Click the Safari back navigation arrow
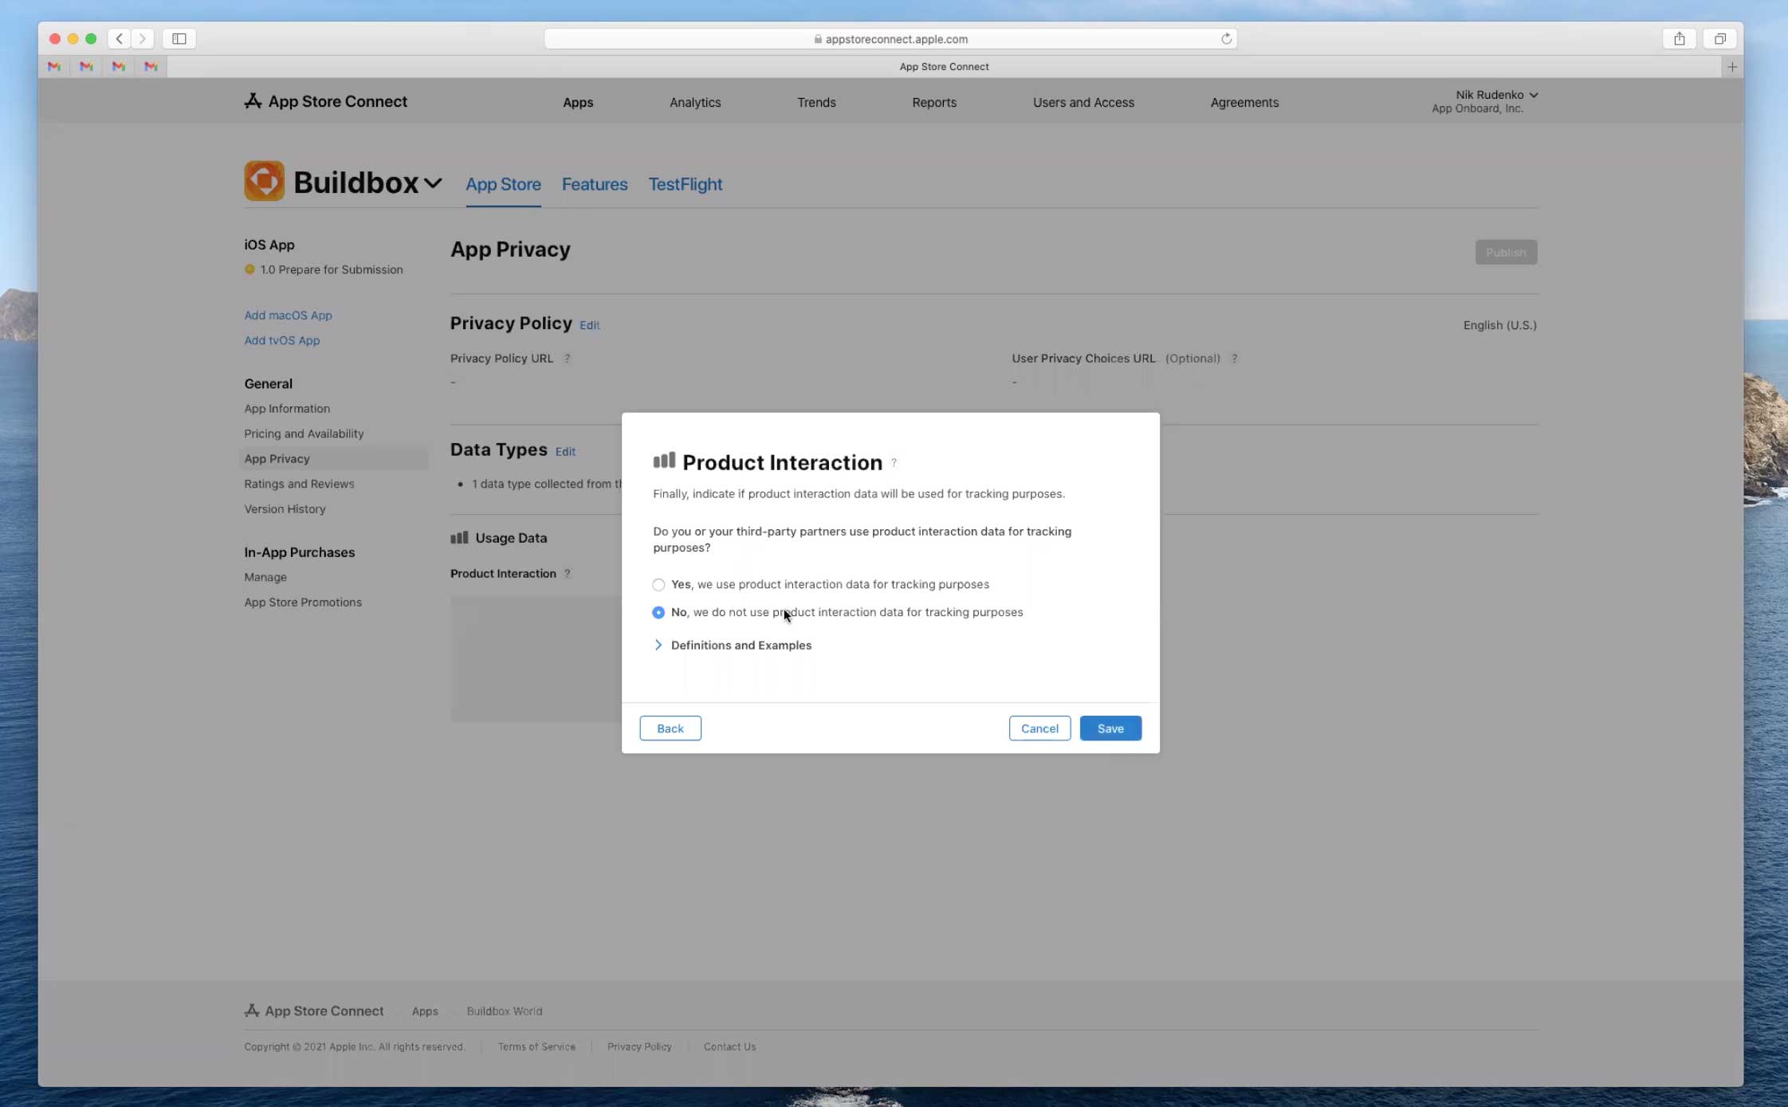Image resolution: width=1788 pixels, height=1107 pixels. tap(120, 38)
